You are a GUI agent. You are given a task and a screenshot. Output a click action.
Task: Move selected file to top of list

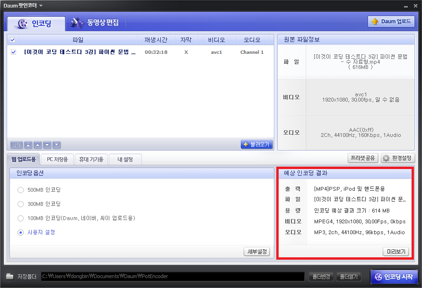tap(28, 145)
